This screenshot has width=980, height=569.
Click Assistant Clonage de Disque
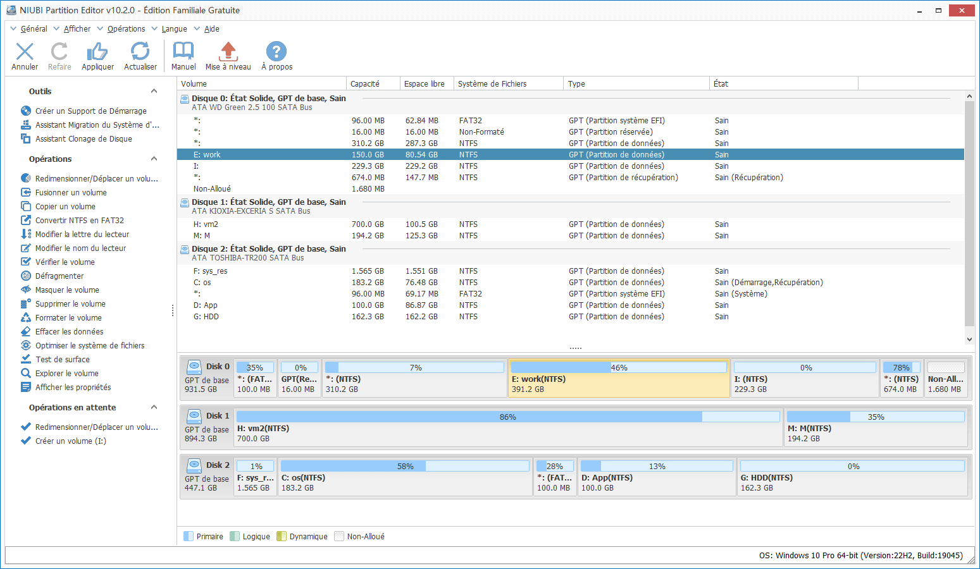[84, 139]
